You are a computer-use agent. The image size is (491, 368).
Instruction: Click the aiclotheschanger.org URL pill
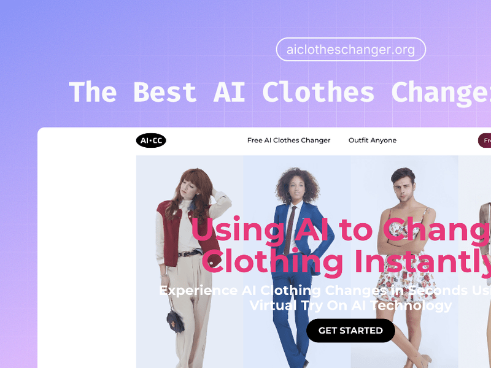350,50
